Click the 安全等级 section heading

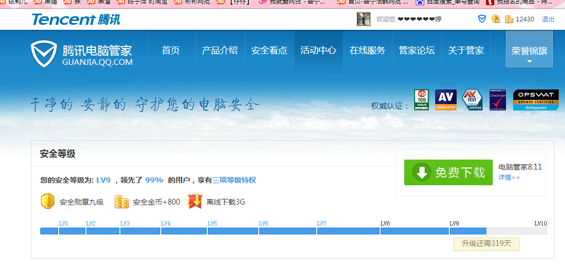[58, 154]
